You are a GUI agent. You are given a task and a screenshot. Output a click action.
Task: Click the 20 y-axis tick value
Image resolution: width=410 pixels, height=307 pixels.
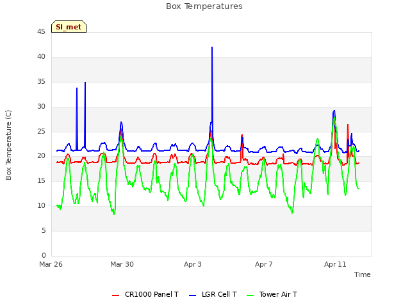tap(41, 156)
